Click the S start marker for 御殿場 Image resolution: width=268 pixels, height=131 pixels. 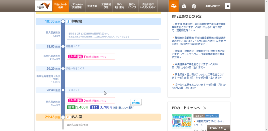pyautogui.click(x=68, y=21)
